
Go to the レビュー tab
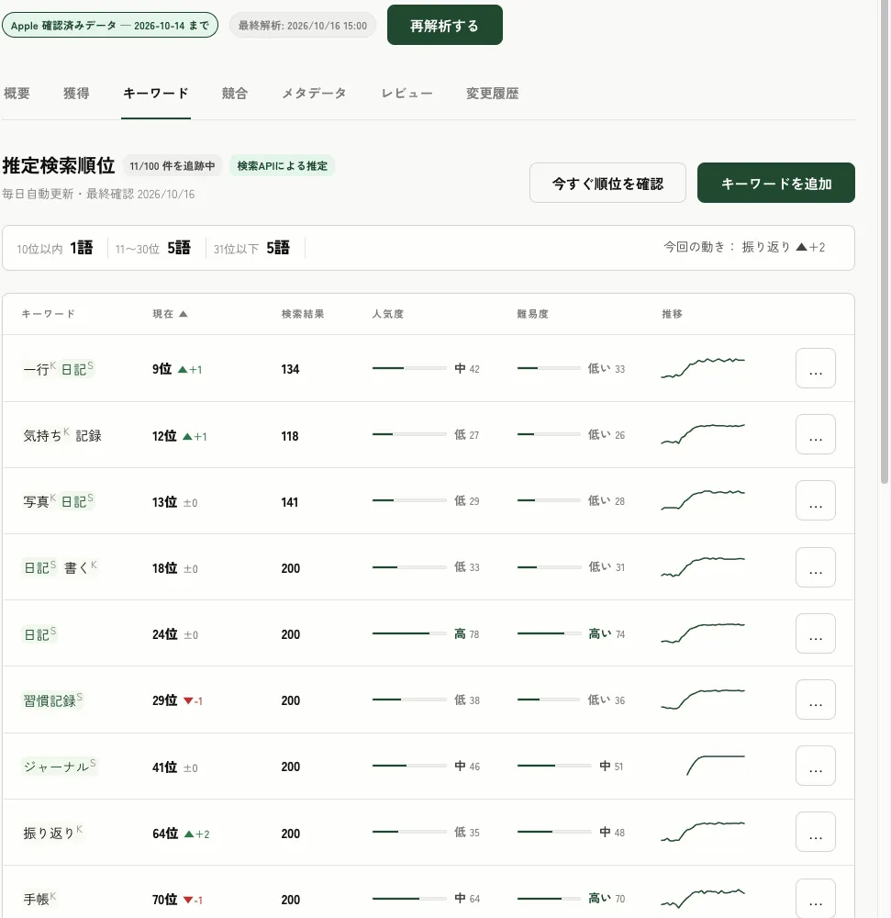point(407,93)
